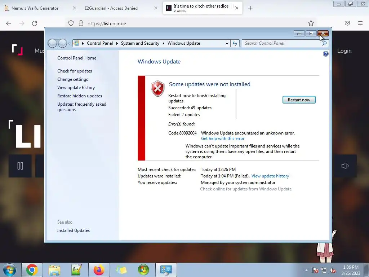
Task: Open the notepad editor taskbar icon
Action: click(76, 270)
